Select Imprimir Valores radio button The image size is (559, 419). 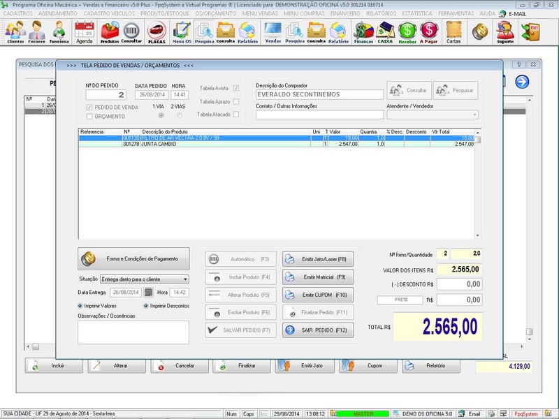pos(80,306)
